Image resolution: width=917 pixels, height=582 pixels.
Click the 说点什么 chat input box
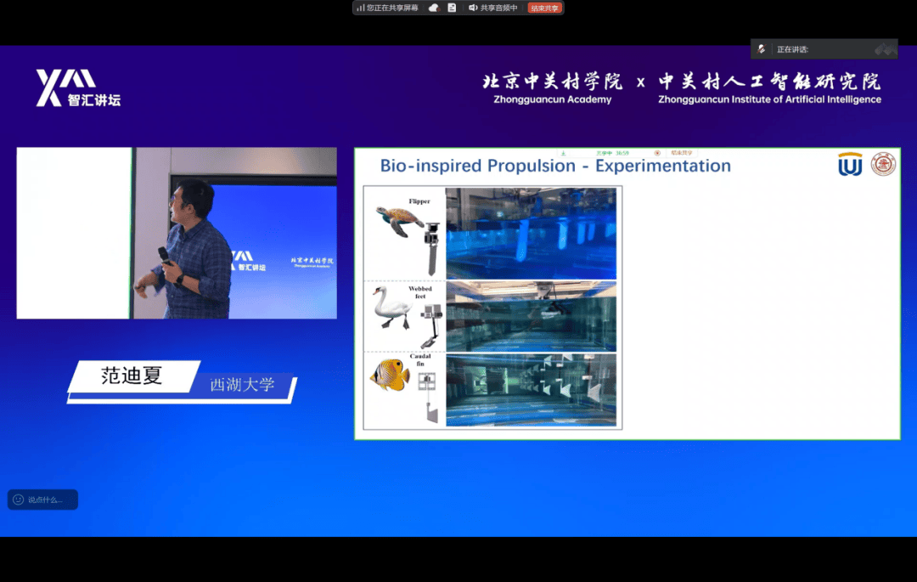click(x=43, y=500)
